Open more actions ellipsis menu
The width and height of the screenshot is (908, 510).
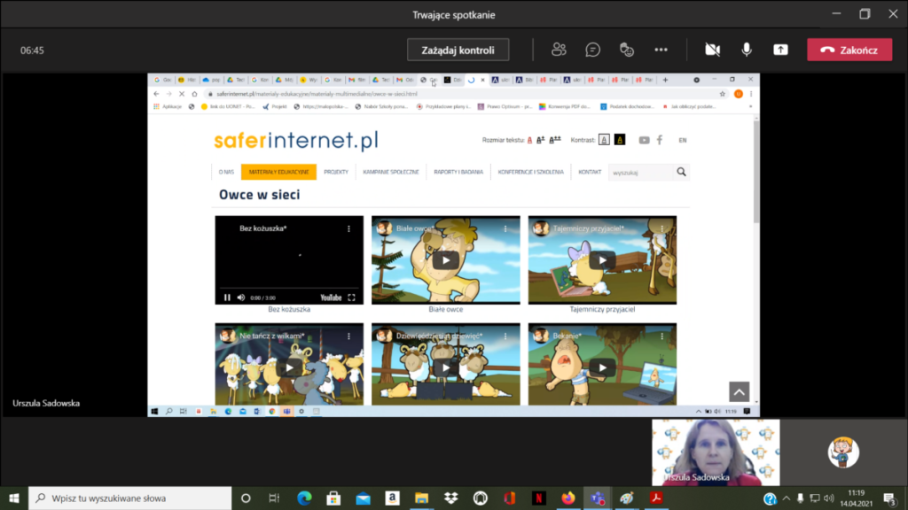click(x=661, y=50)
